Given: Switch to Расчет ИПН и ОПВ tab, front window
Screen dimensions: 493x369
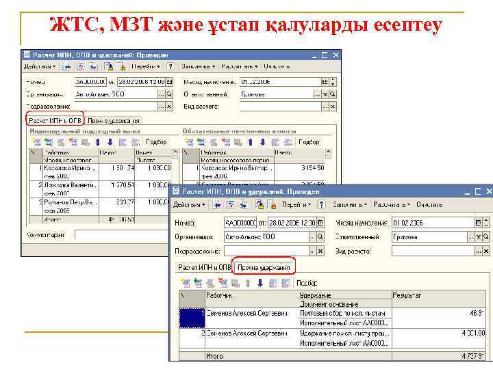Looking at the screenshot, I should (204, 267).
